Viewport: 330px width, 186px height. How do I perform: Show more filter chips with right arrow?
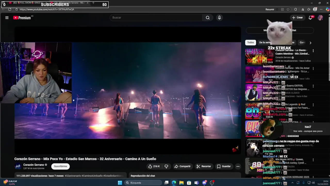(x=310, y=43)
